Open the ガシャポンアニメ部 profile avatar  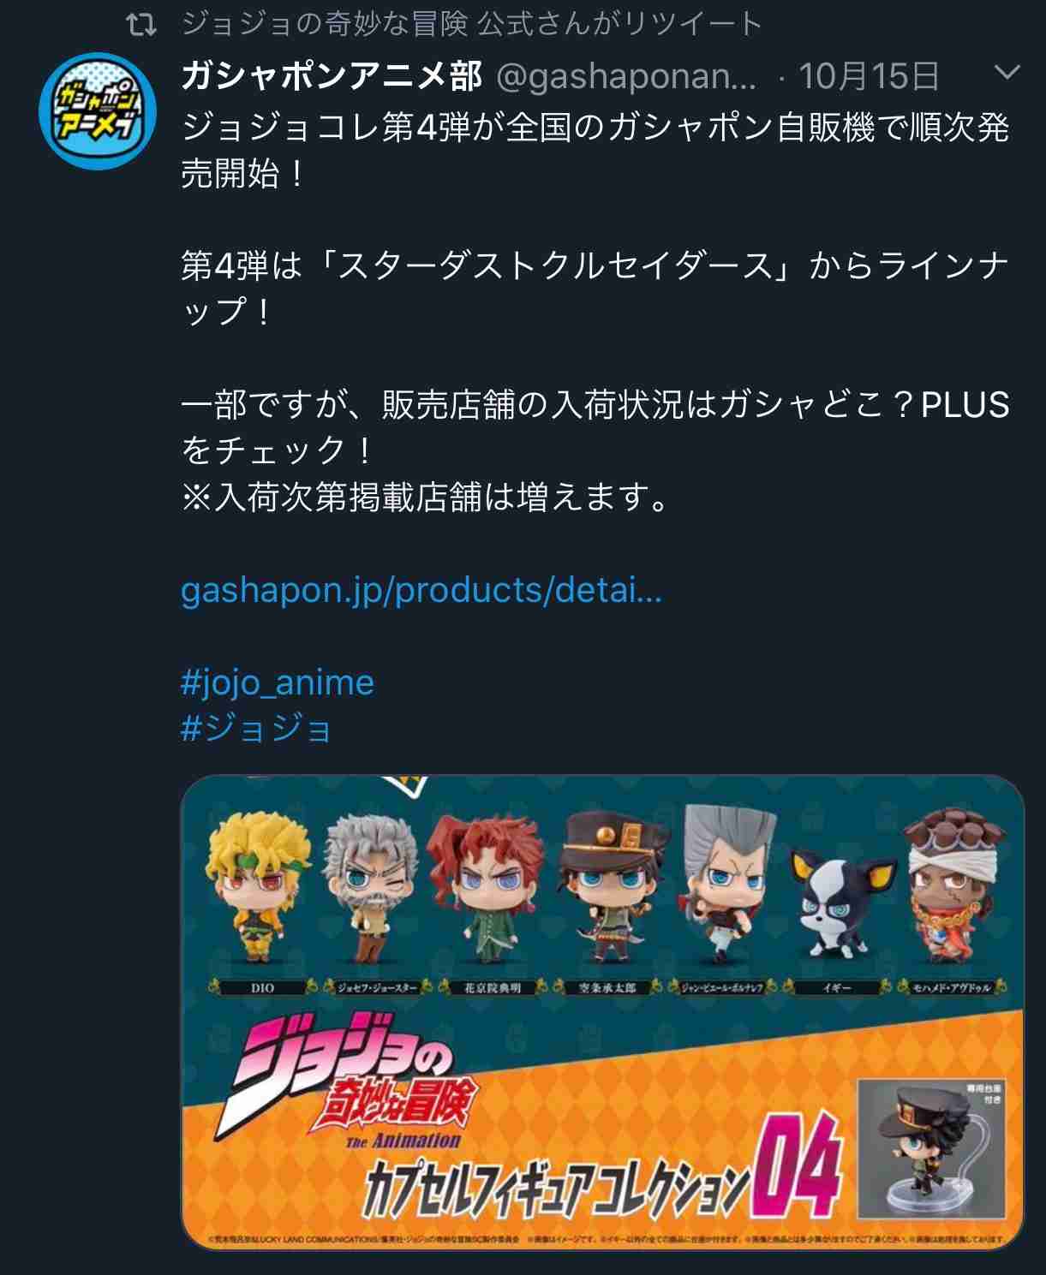[98, 110]
